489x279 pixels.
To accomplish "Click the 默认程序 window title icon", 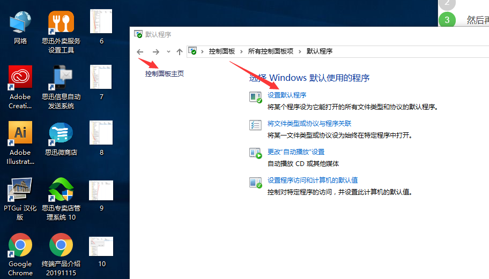I will (138, 34).
